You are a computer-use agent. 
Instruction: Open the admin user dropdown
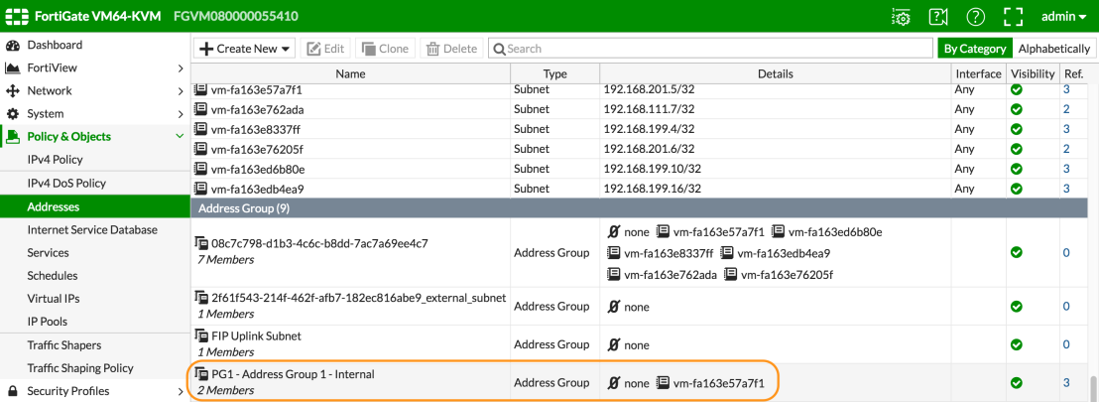(1064, 17)
